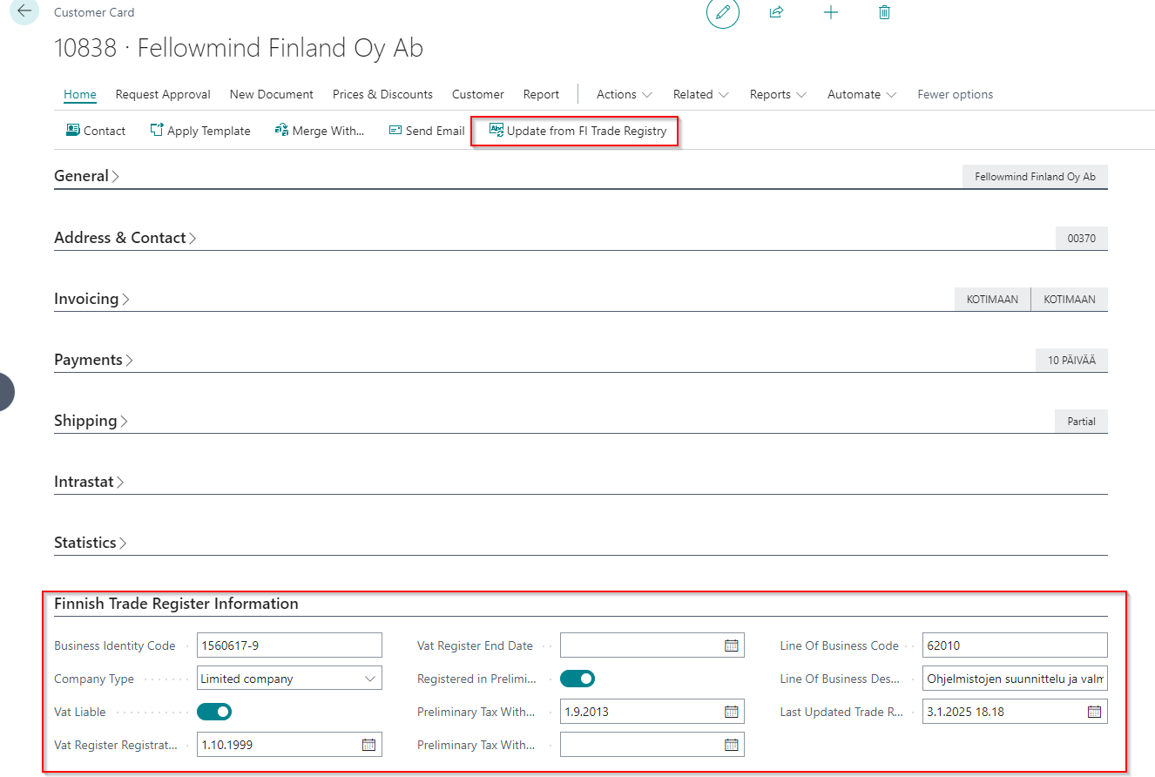Expand the Actions menu
Viewport: 1155px width, 777px height.
624,94
